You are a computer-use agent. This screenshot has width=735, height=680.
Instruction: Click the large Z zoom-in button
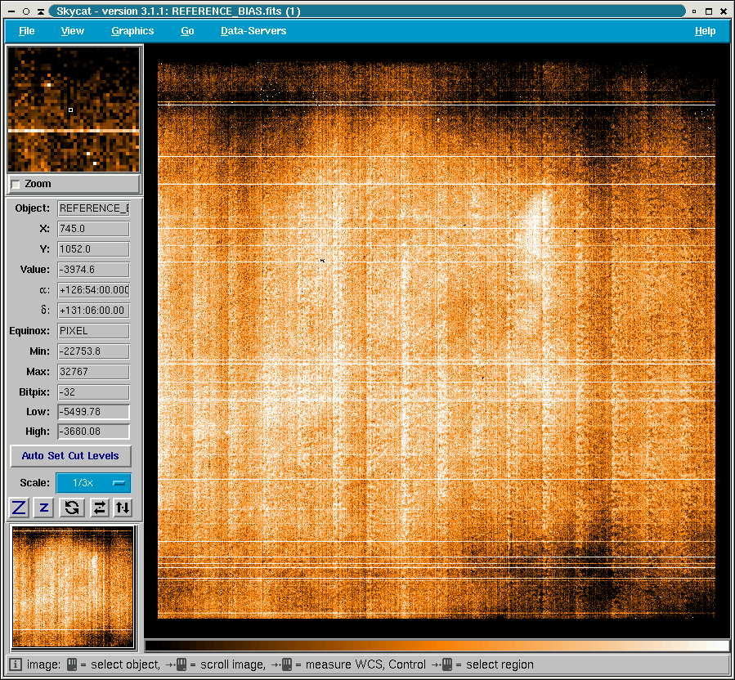pos(19,508)
